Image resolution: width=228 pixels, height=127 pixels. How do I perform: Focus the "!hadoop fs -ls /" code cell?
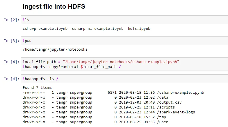[x=116, y=79]
